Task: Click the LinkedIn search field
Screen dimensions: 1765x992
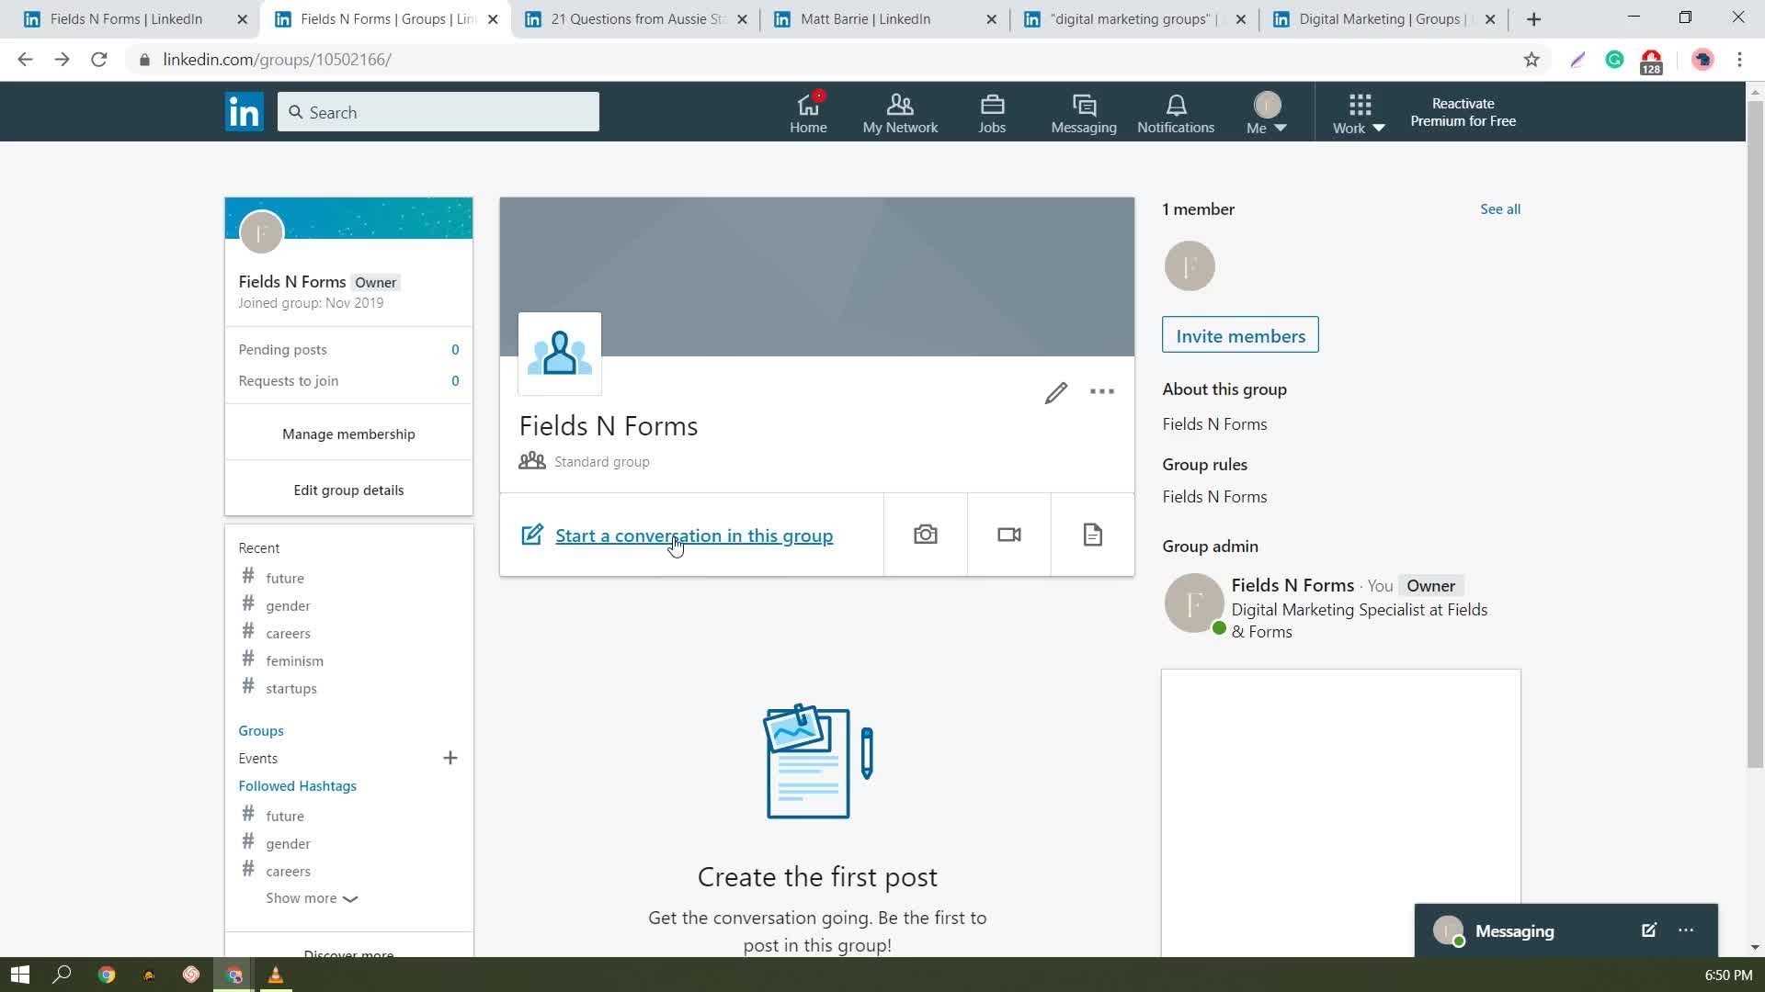Action: point(438,112)
